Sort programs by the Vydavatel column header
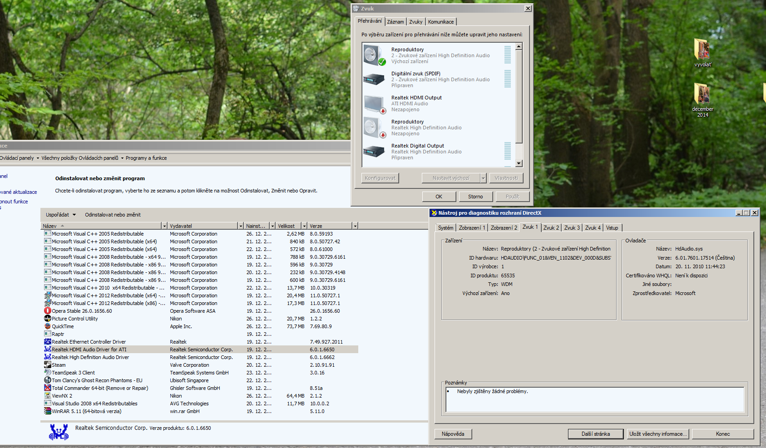The height and width of the screenshot is (448, 766). click(x=203, y=226)
